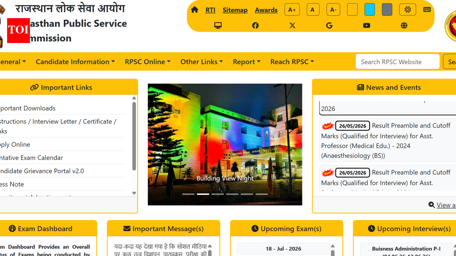Viewport: 456px width, 256px height.
Task: Open Important Downloads link
Action: coord(28,108)
